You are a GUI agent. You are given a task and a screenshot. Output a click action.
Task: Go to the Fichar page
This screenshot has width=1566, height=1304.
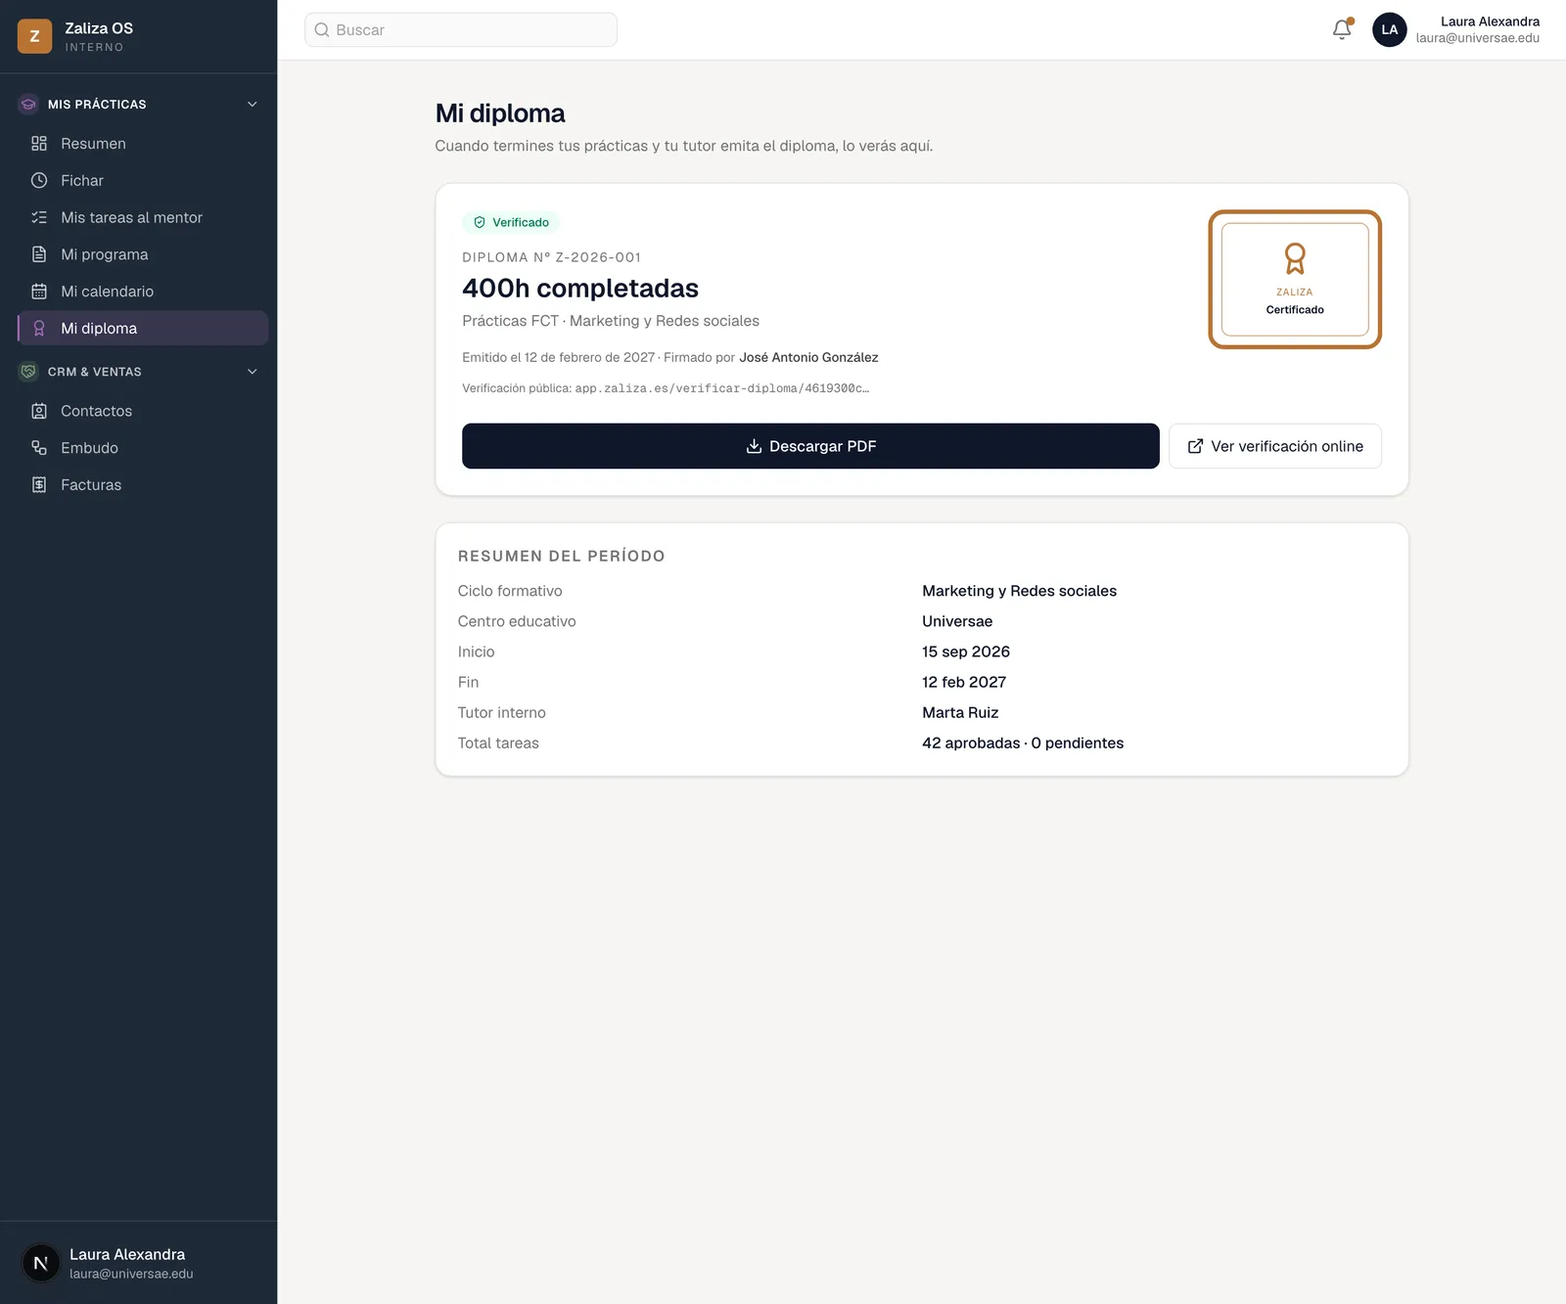point(143,181)
